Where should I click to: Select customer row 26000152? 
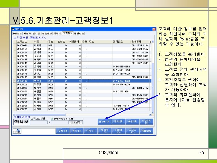pos(83,67)
